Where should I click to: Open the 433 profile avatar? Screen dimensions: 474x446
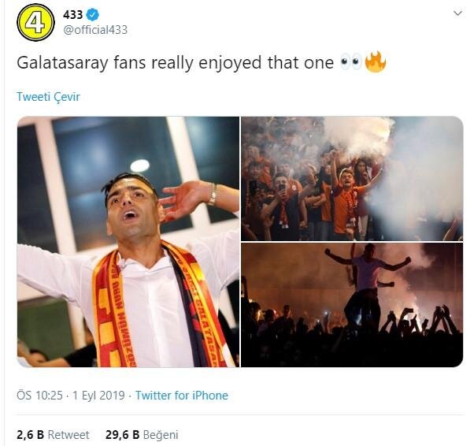click(35, 21)
